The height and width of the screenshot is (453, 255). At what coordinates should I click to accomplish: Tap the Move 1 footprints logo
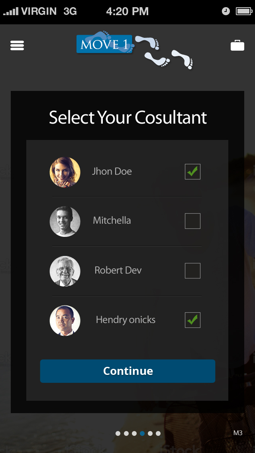[135, 49]
